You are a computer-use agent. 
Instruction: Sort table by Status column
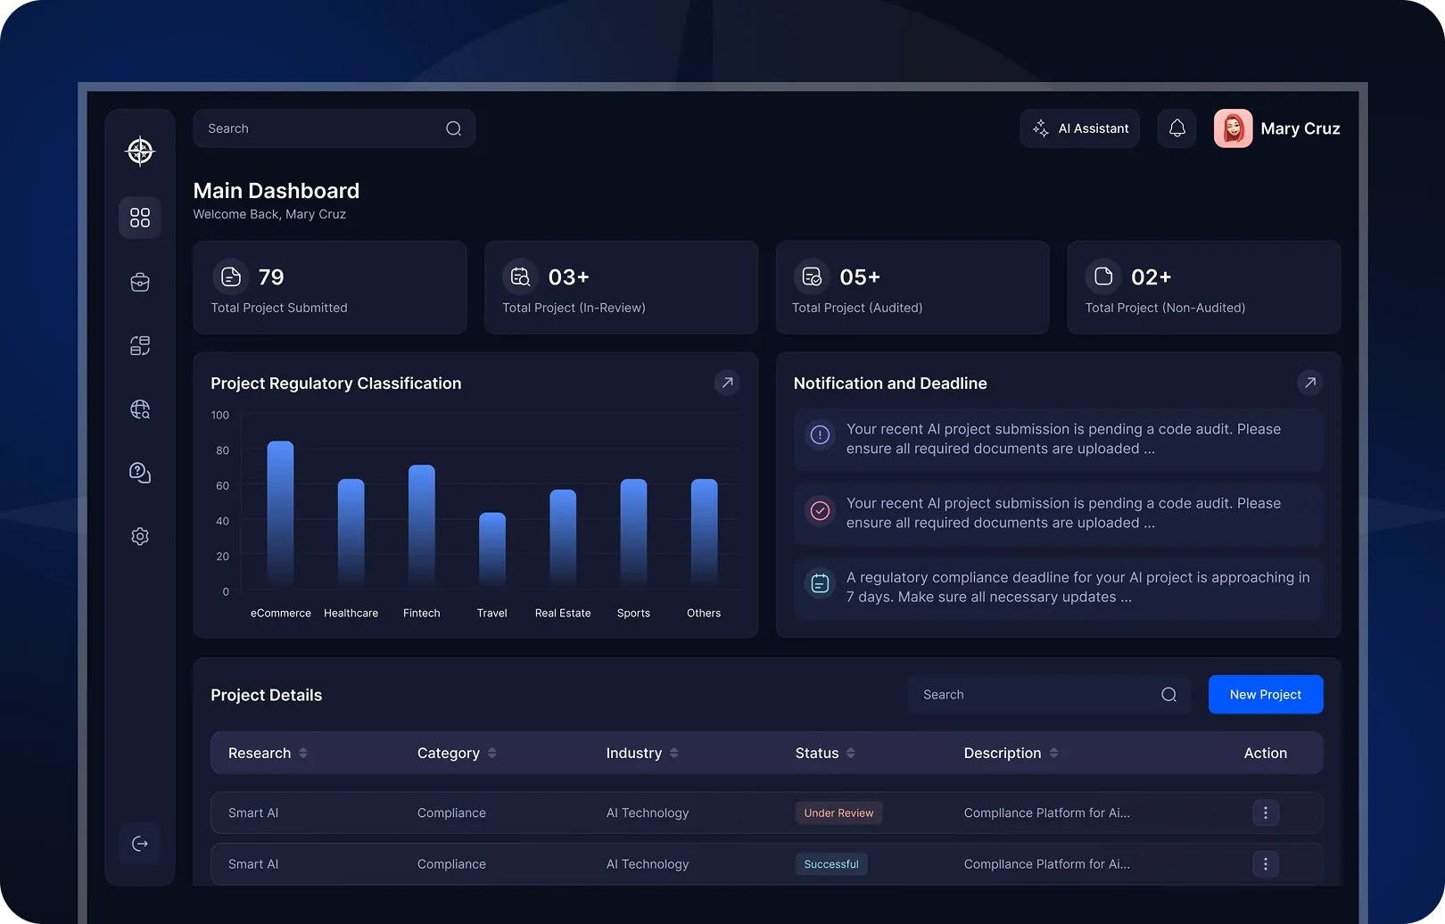point(851,753)
